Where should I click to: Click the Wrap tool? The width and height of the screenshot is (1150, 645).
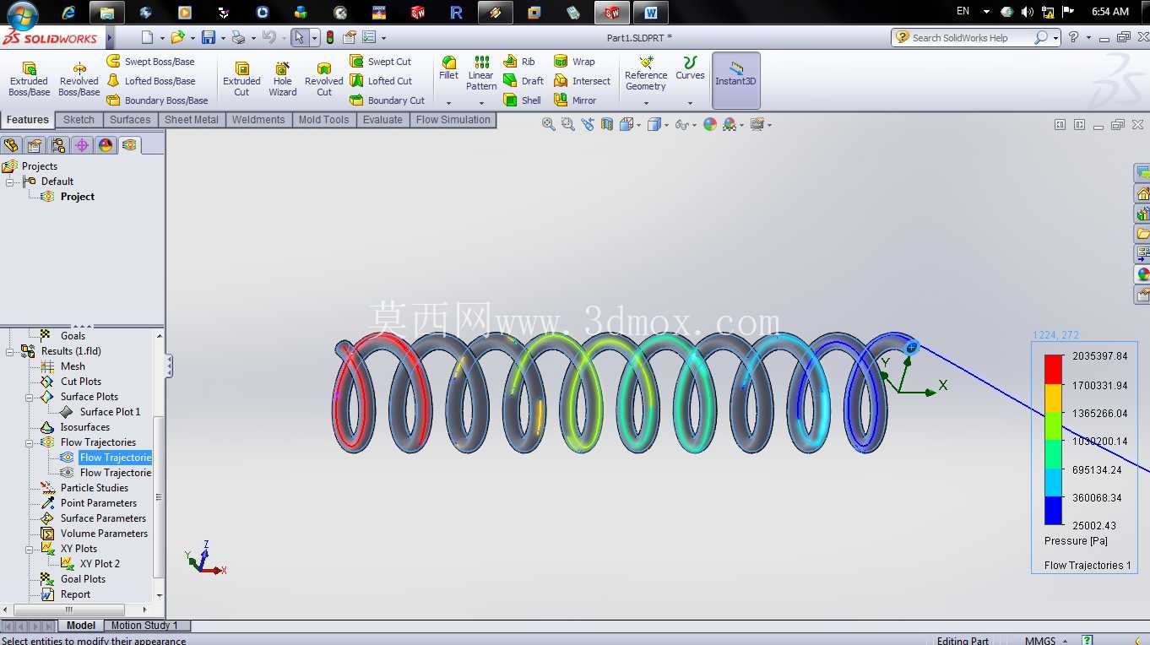(574, 62)
